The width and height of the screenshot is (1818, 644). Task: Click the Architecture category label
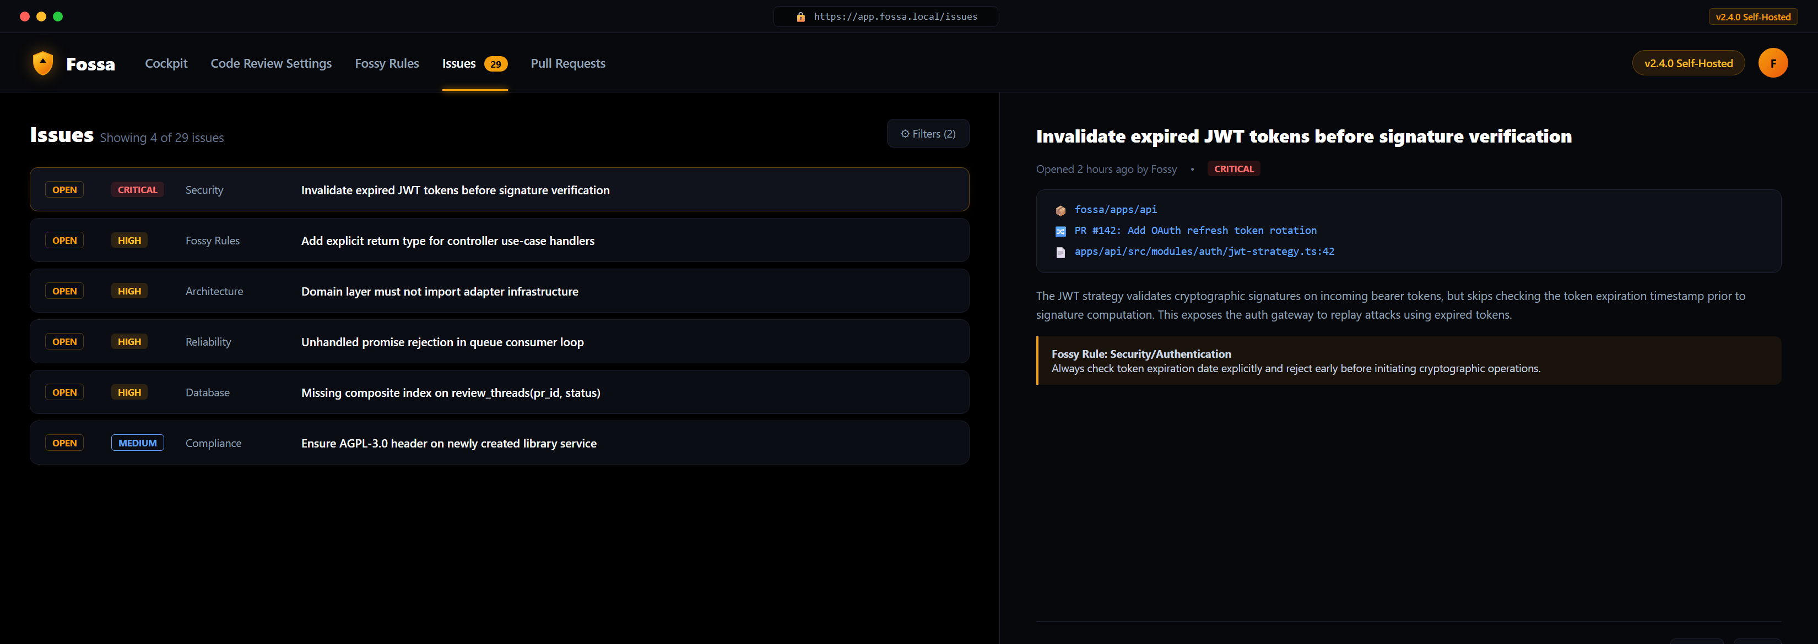tap(214, 291)
